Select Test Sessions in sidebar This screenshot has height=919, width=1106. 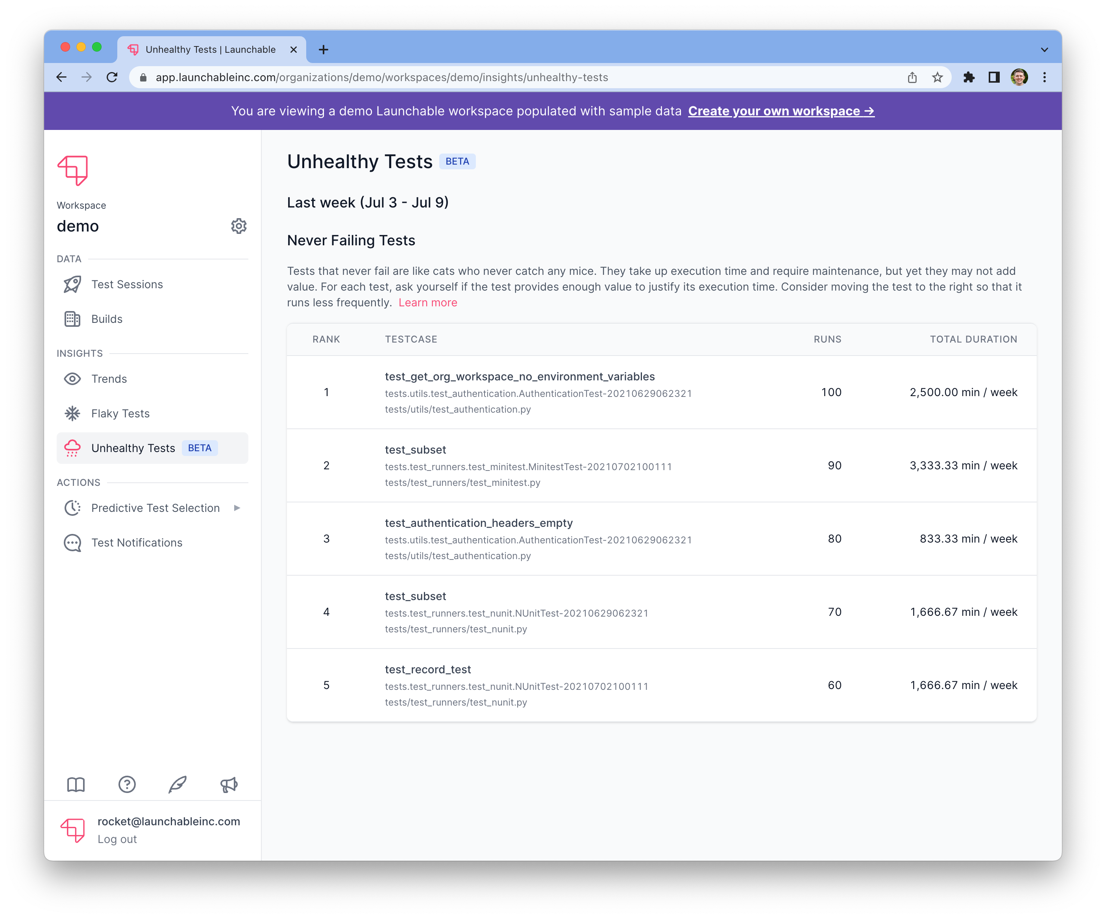152,285
